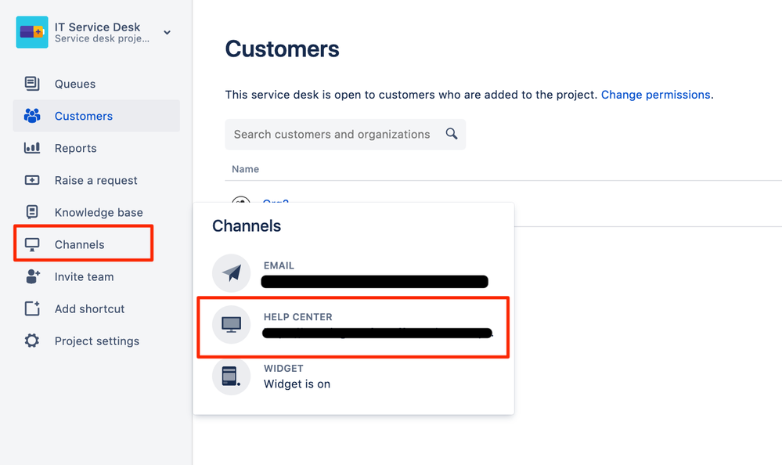782x465 pixels.
Task: Expand the IT Service Desk project switcher
Action: click(x=167, y=32)
